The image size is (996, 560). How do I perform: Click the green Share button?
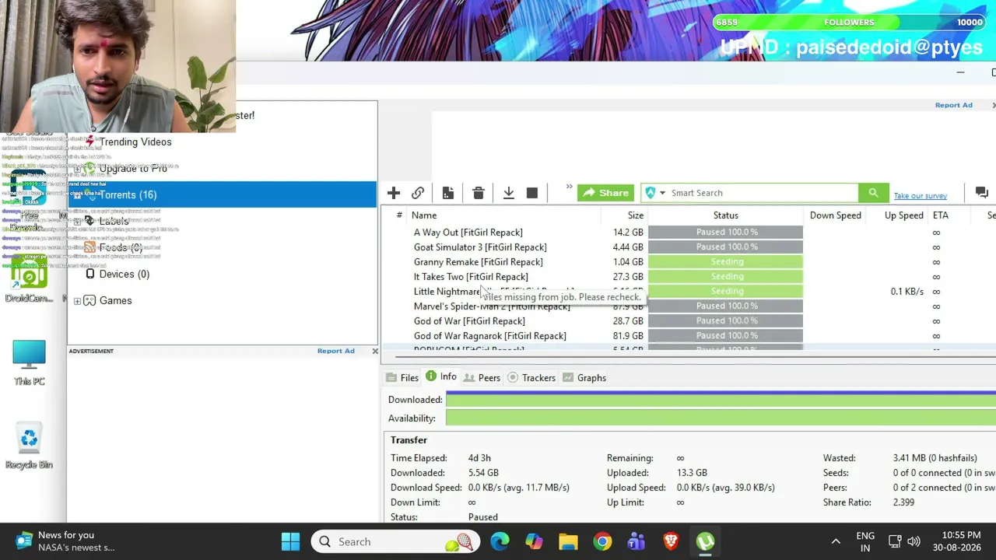coord(605,193)
